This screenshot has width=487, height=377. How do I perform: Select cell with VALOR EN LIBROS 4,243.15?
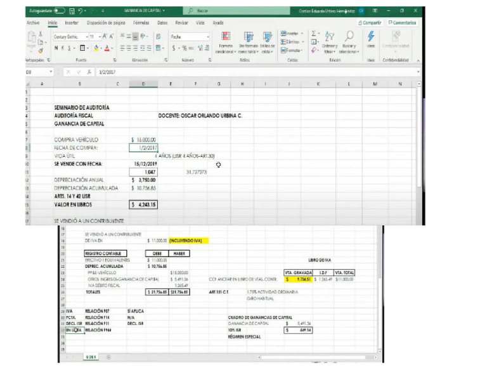pyautogui.click(x=143, y=204)
